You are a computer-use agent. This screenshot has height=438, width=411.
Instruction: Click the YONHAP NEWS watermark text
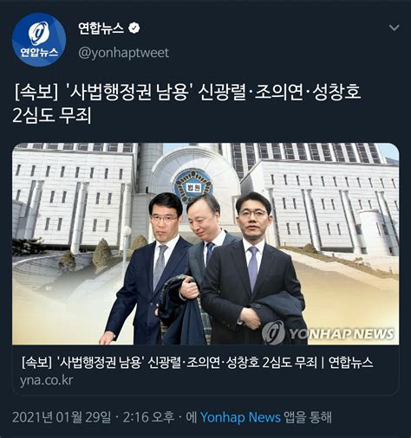(x=341, y=334)
